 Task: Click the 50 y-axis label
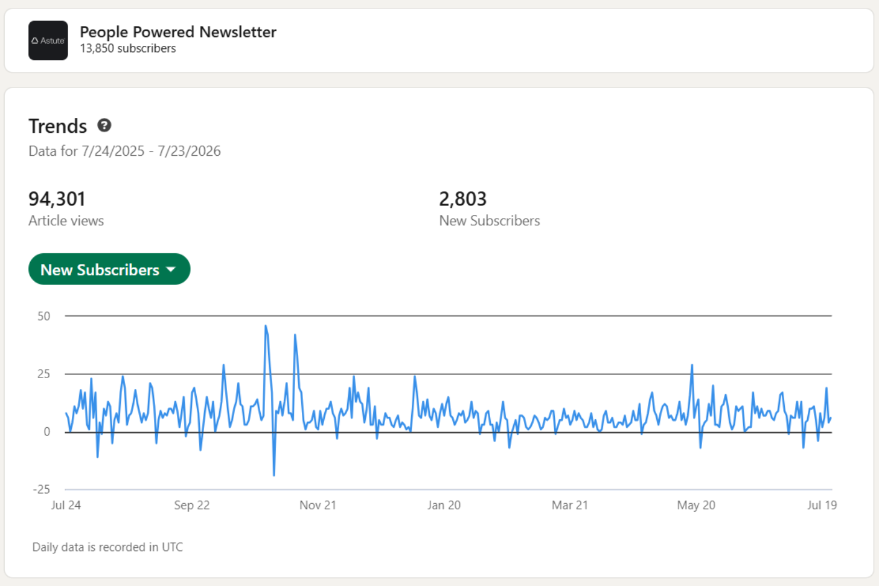click(x=44, y=316)
